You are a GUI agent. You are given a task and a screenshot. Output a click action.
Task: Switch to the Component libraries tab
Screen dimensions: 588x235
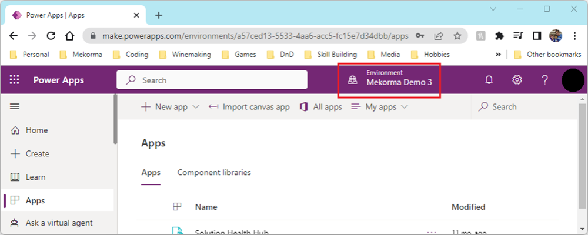pos(214,173)
